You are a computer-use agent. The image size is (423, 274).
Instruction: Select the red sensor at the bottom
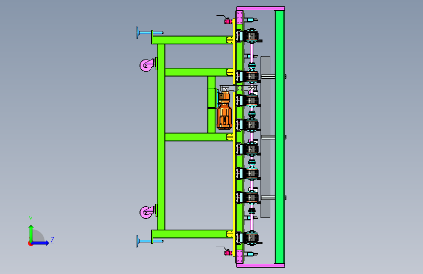(228, 253)
